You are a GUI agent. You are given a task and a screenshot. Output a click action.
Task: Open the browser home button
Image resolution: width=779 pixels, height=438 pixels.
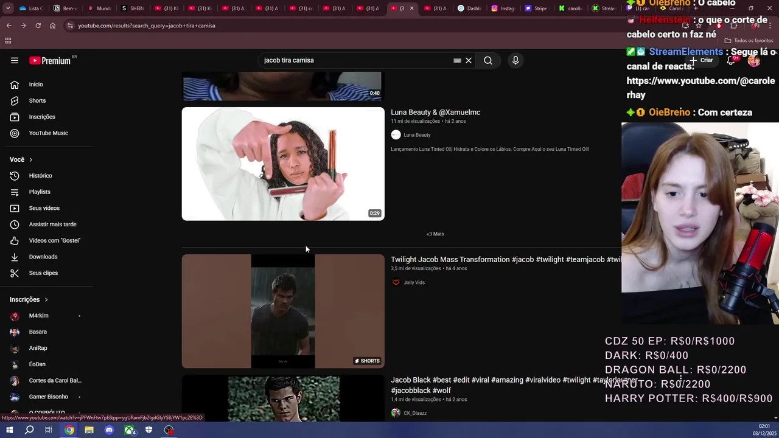[x=52, y=26]
